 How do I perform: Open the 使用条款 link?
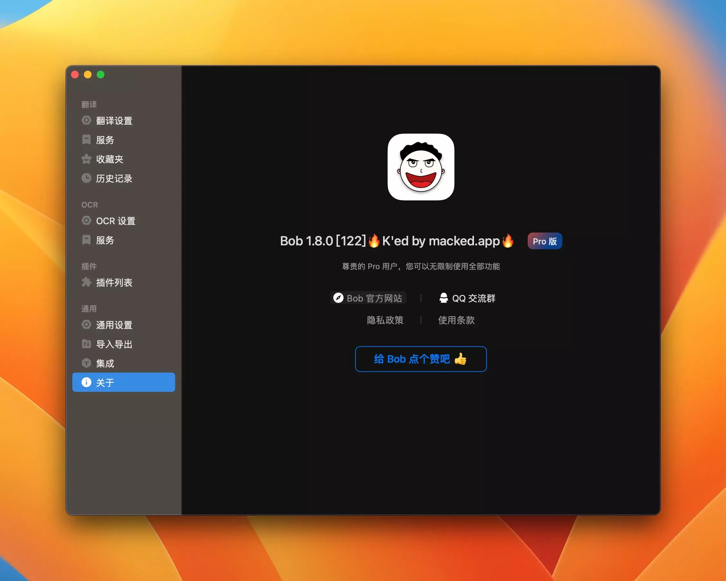[456, 320]
